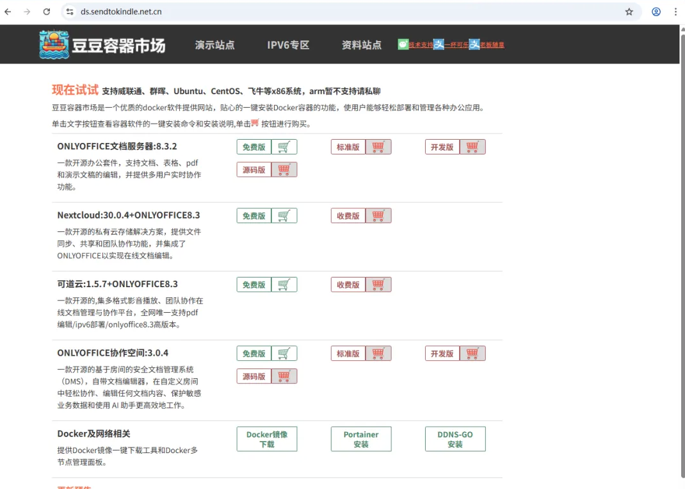Click 免费版 button for ONLYOFFICE文档服务器
This screenshot has width=685, height=489.
pyautogui.click(x=254, y=147)
